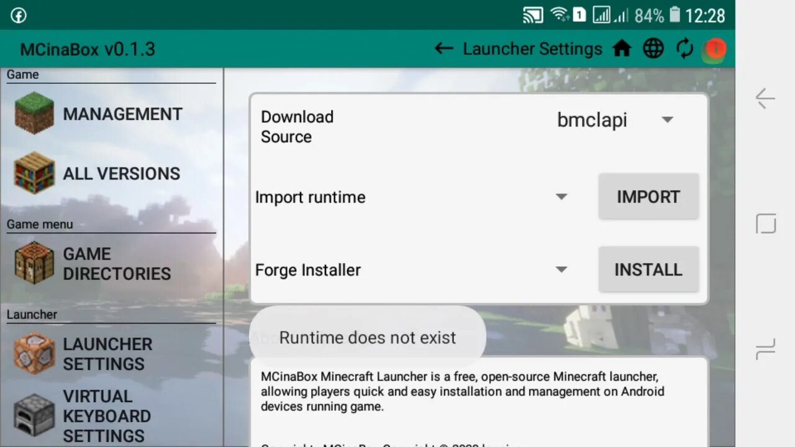Viewport: 795px width, 447px height.
Task: Click the INSTALL button
Action: [x=648, y=269]
